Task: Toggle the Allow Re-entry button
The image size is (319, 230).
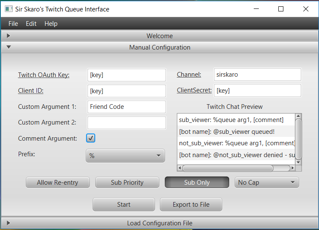Action: [58, 183]
